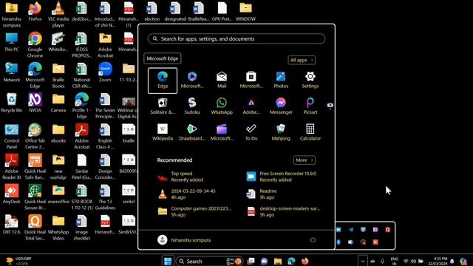473x266 pixels.
Task: Click Microsoft Edge icon in taskbar
Action: [x=291, y=261]
